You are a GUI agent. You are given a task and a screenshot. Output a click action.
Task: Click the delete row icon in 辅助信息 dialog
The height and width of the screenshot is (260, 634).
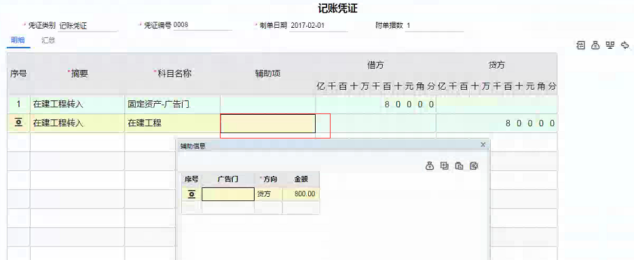474,166
